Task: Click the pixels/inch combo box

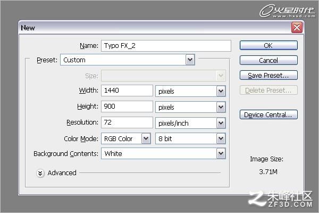Action: pyautogui.click(x=190, y=123)
